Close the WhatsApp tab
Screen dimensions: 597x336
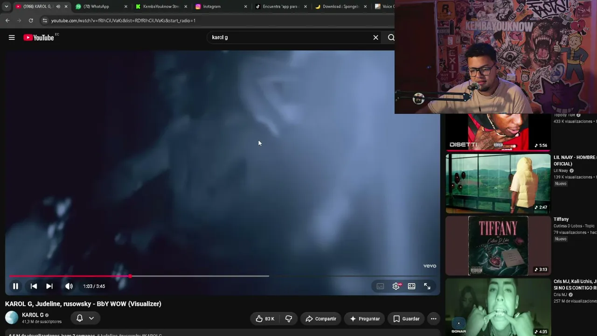click(x=125, y=7)
